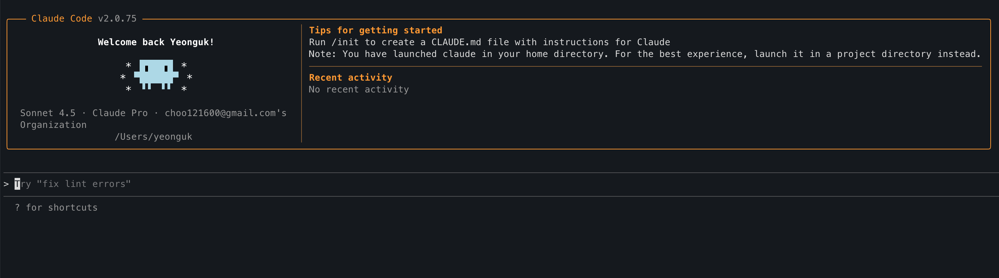
Task: Click the "Claude Code" title text
Action: [x=62, y=19]
